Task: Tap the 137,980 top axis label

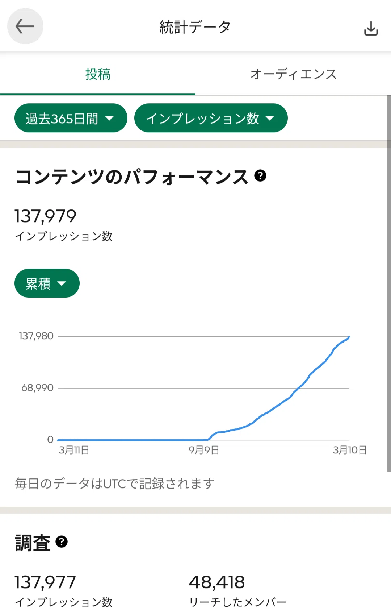Action: click(x=36, y=336)
